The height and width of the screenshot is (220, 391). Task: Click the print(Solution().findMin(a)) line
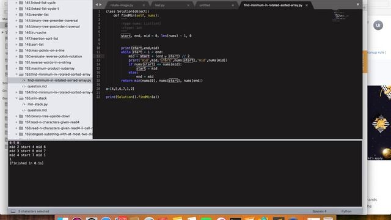(x=132, y=97)
